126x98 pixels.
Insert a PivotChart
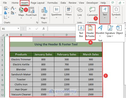(31, 10)
